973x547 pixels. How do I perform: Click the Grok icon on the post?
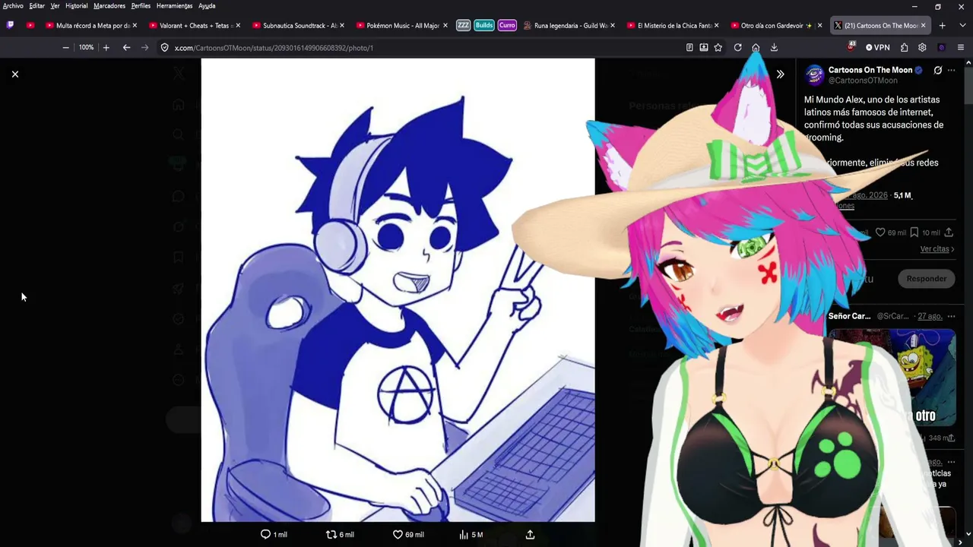point(938,70)
